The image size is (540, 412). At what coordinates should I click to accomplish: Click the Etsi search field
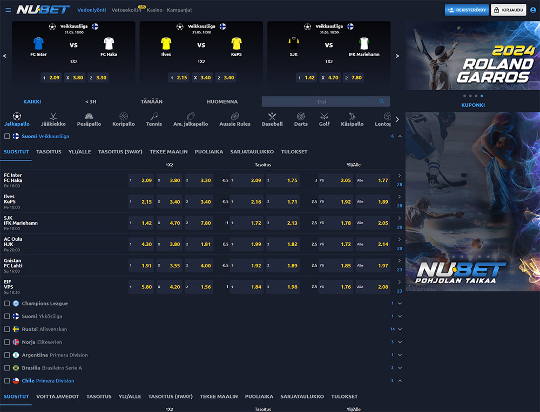point(326,102)
